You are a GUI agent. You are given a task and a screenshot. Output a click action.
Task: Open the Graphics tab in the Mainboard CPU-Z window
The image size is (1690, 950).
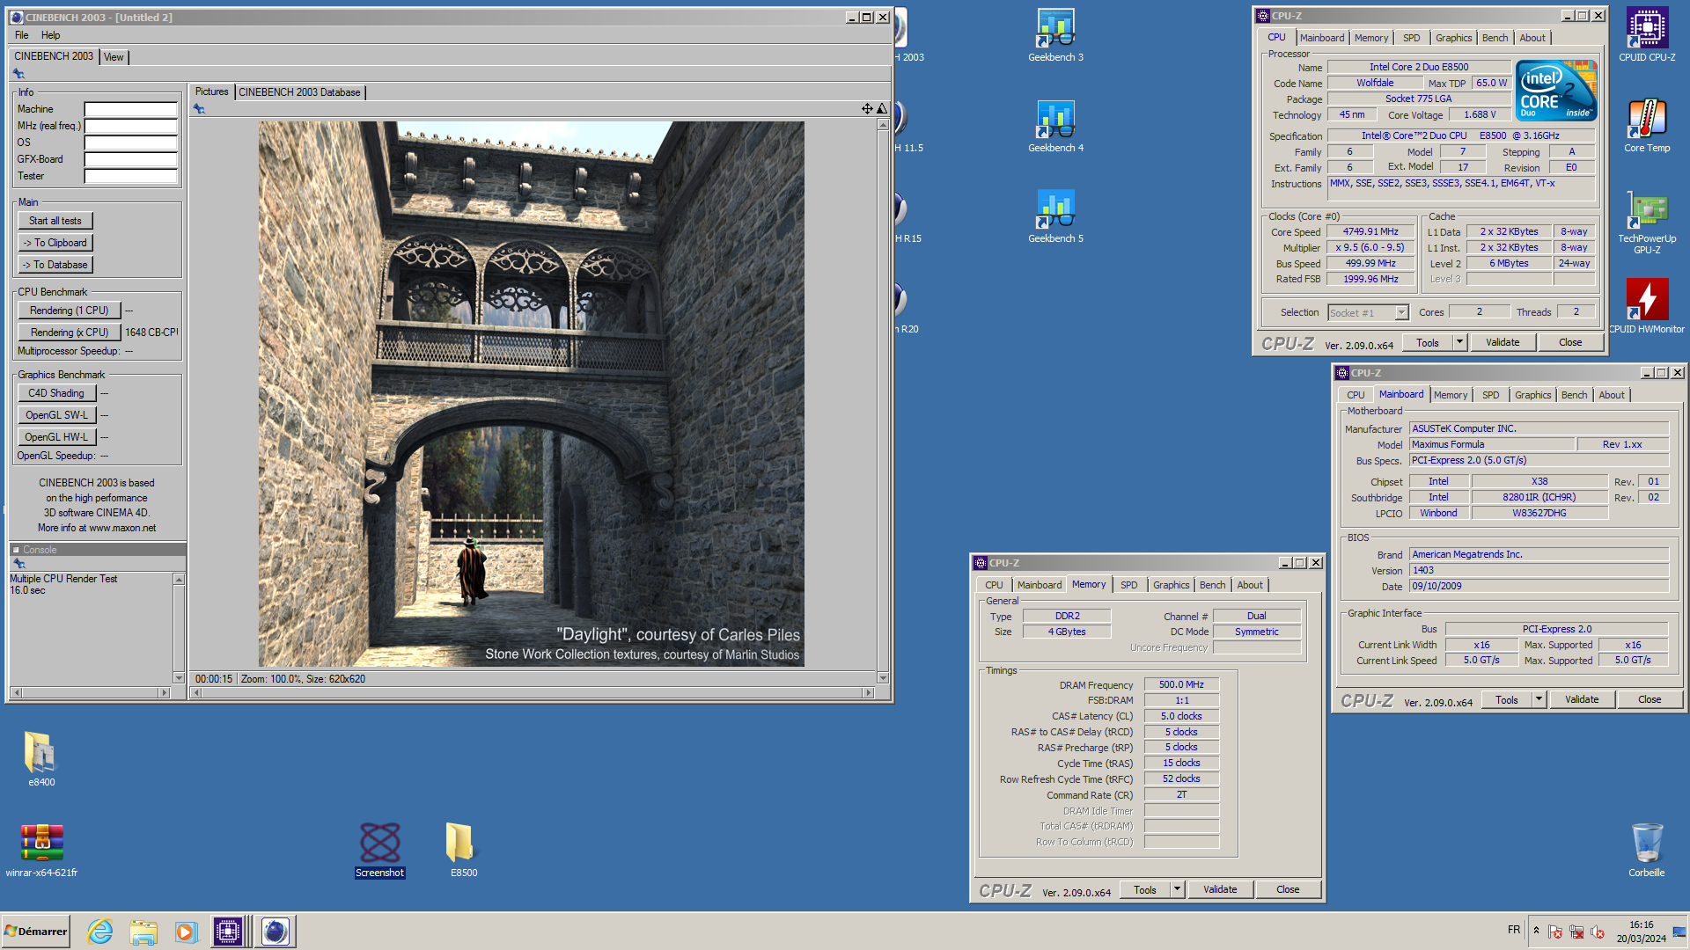click(x=1532, y=395)
